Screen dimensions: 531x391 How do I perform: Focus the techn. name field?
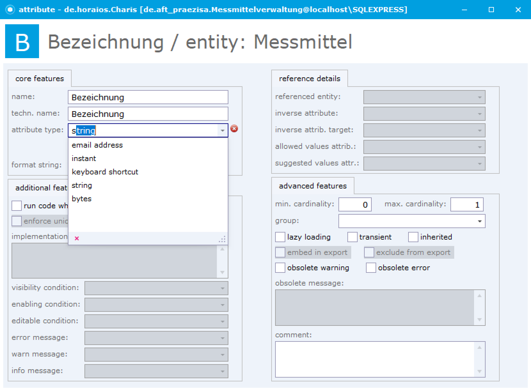pyautogui.click(x=148, y=114)
